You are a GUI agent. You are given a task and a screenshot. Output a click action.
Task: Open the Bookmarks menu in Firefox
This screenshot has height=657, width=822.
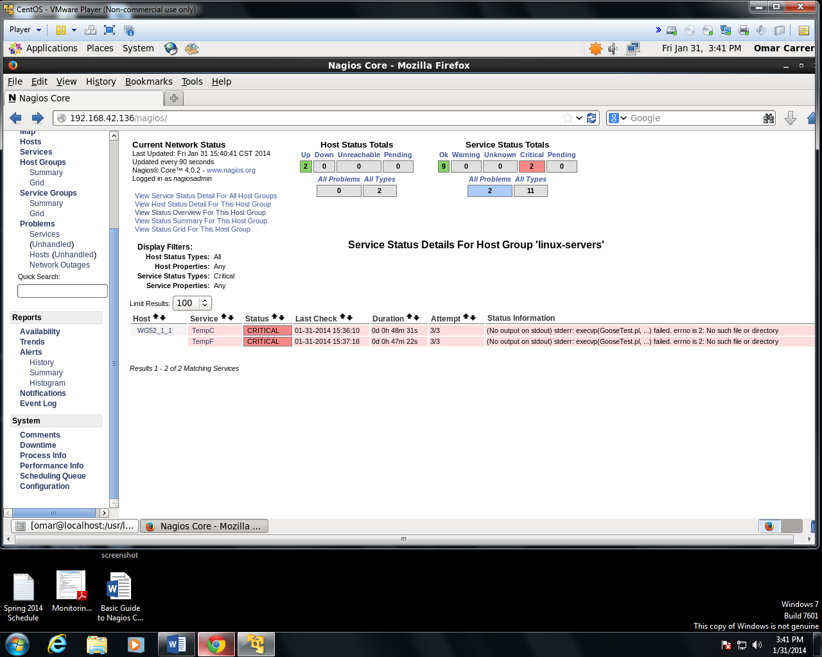click(148, 81)
